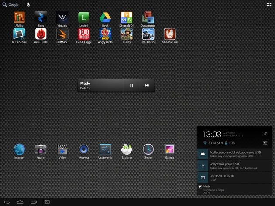Tap the Połączenie przez USB notification
Viewport: 275px width, 206px height.
tap(235, 166)
